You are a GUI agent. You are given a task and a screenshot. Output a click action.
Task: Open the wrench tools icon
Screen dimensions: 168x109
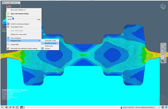(x=163, y=61)
